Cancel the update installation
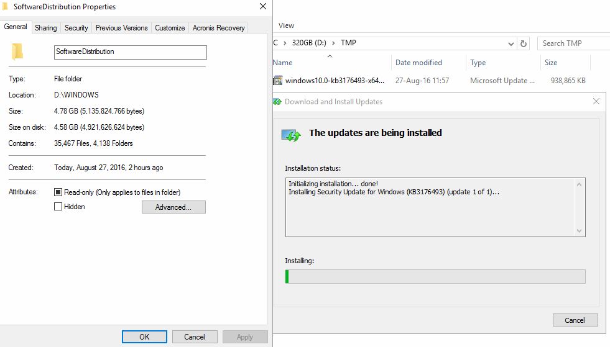This screenshot has height=347, width=610. pos(575,320)
